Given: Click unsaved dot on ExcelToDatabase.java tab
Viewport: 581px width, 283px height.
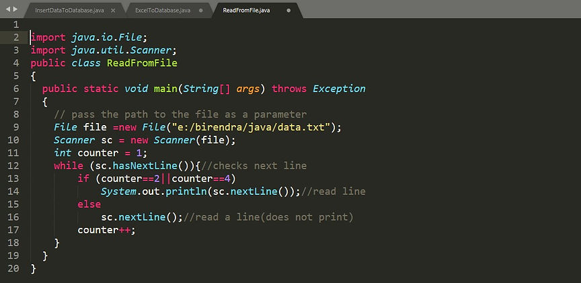Looking at the screenshot, I should (x=201, y=10).
